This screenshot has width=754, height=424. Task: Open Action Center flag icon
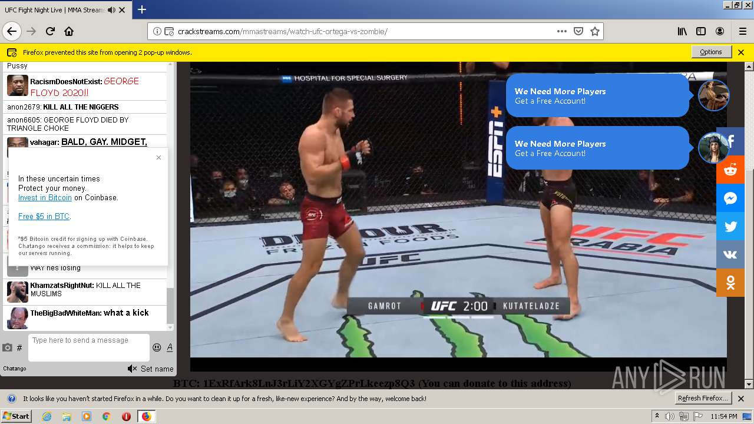tap(698, 416)
